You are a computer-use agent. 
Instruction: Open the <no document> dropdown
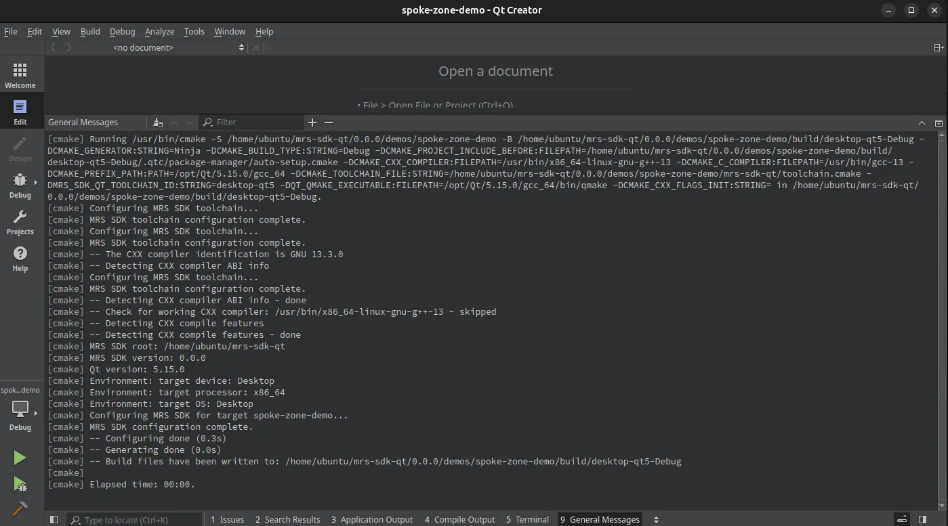click(179, 47)
